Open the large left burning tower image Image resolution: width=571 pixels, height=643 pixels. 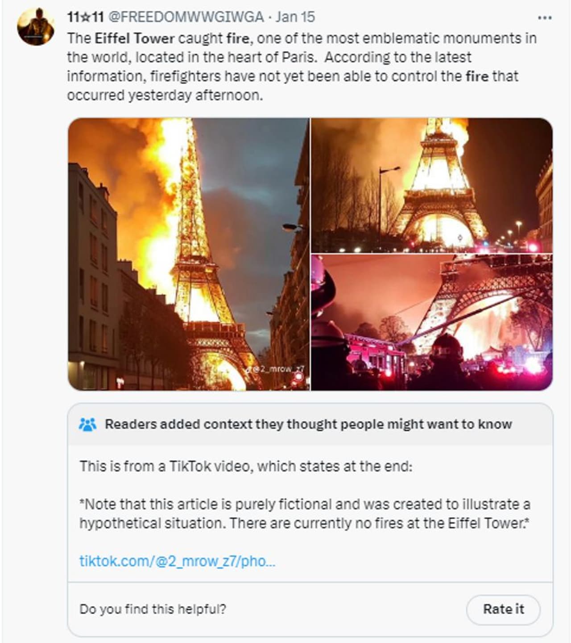tap(188, 254)
